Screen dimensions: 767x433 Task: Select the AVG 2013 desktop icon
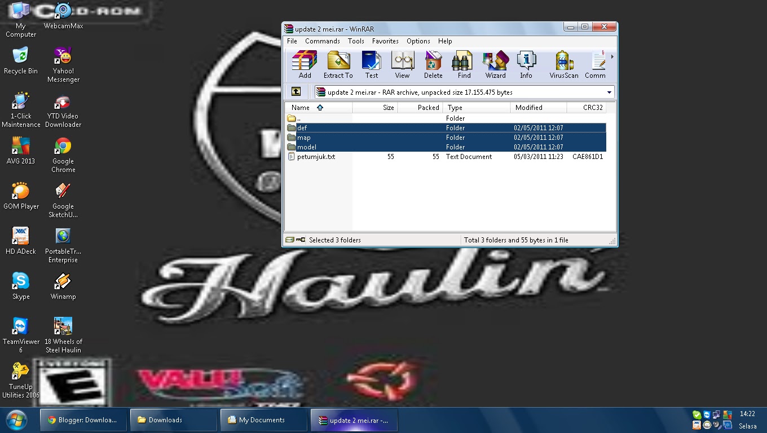[21, 151]
